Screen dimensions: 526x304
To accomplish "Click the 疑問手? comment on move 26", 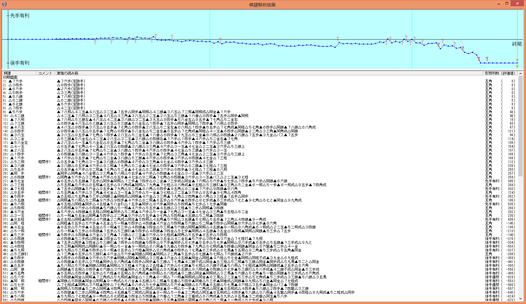I will [x=44, y=177].
